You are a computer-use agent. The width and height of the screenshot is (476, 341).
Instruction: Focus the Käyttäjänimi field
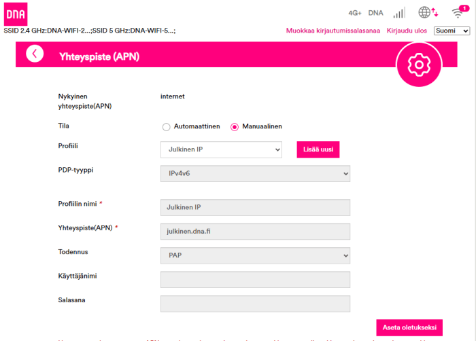click(255, 280)
